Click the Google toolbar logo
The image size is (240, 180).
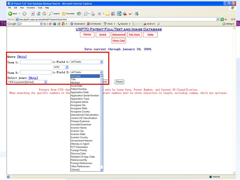12,24
